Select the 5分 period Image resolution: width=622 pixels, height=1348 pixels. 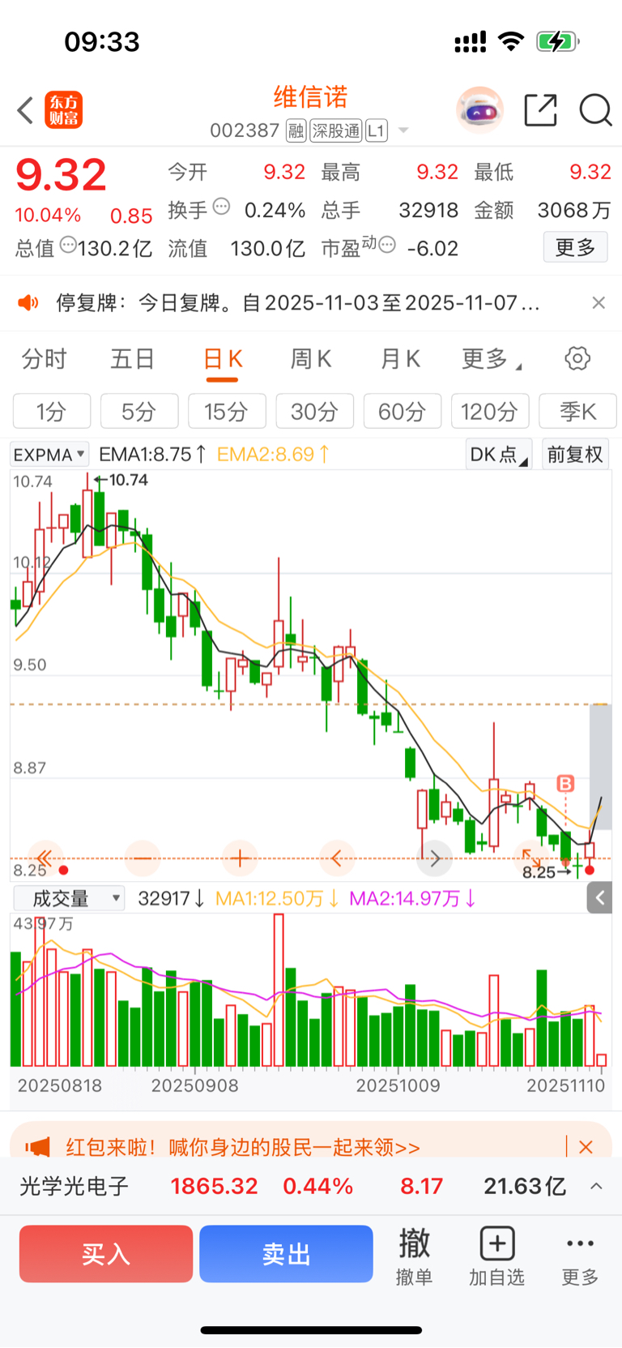click(x=139, y=412)
